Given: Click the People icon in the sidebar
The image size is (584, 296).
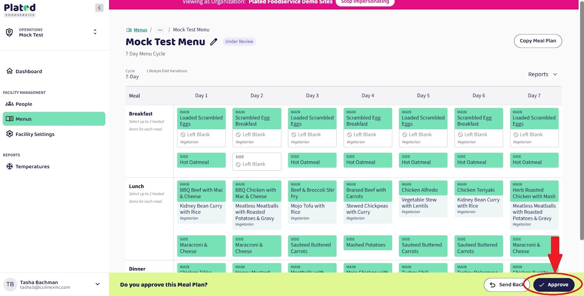Looking at the screenshot, I should [x=9, y=104].
